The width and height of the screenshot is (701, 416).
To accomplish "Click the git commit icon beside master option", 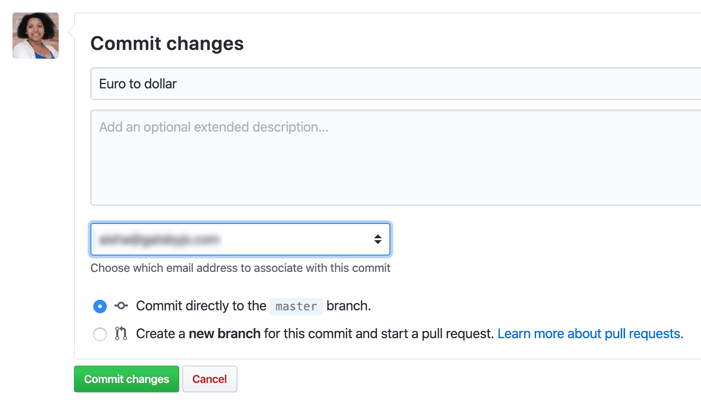I will [121, 306].
